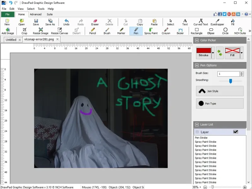Select the Fill bucket tool
This screenshot has height=189, width=252.
tap(232, 22)
